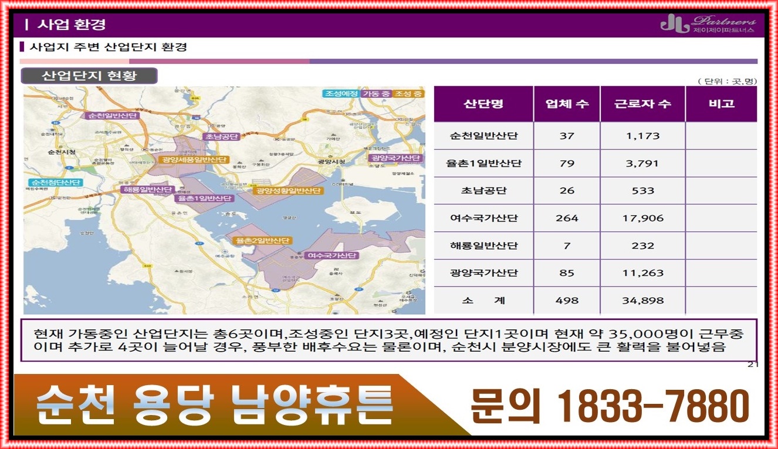Select the 광양국가산단 table row name
The image size is (778, 449).
(483, 273)
